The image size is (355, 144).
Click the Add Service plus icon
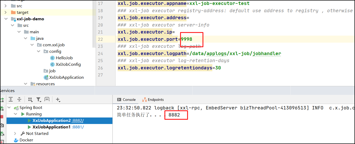pyautogui.click(x=58, y=100)
